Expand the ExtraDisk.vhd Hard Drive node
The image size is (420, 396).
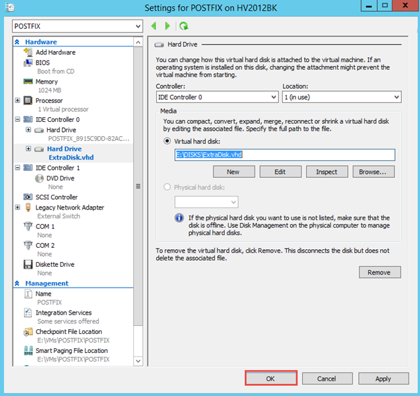(x=28, y=149)
